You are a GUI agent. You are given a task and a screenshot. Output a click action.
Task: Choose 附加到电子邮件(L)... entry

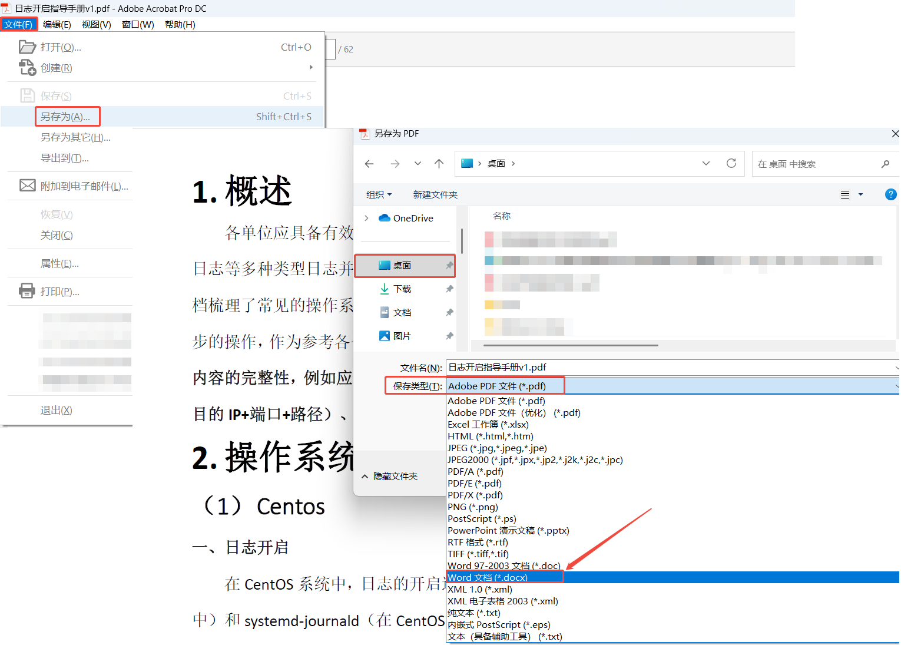(x=84, y=186)
